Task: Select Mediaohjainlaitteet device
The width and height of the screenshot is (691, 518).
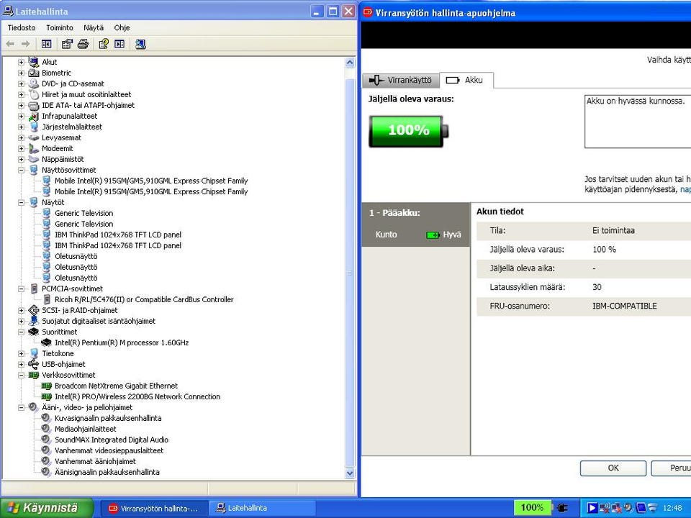Action: 86,429
